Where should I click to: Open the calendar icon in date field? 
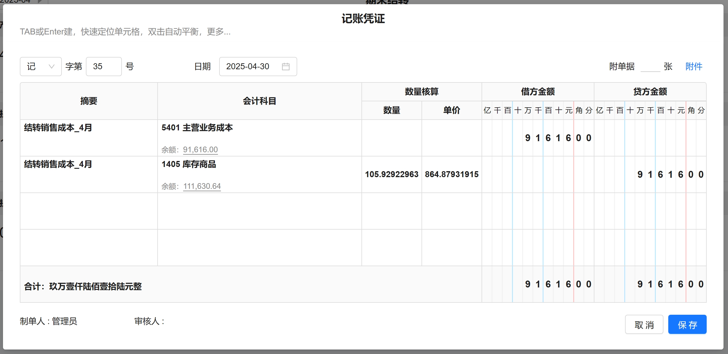pos(285,67)
